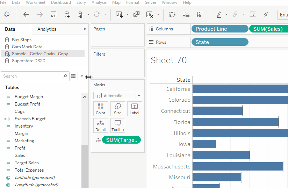The height and width of the screenshot is (188, 288).
Task: Switch to the Analytics tab
Action: (47, 29)
